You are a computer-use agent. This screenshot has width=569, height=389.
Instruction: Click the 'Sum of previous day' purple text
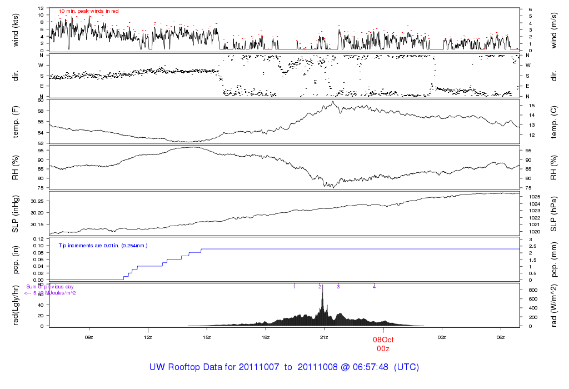(49, 287)
